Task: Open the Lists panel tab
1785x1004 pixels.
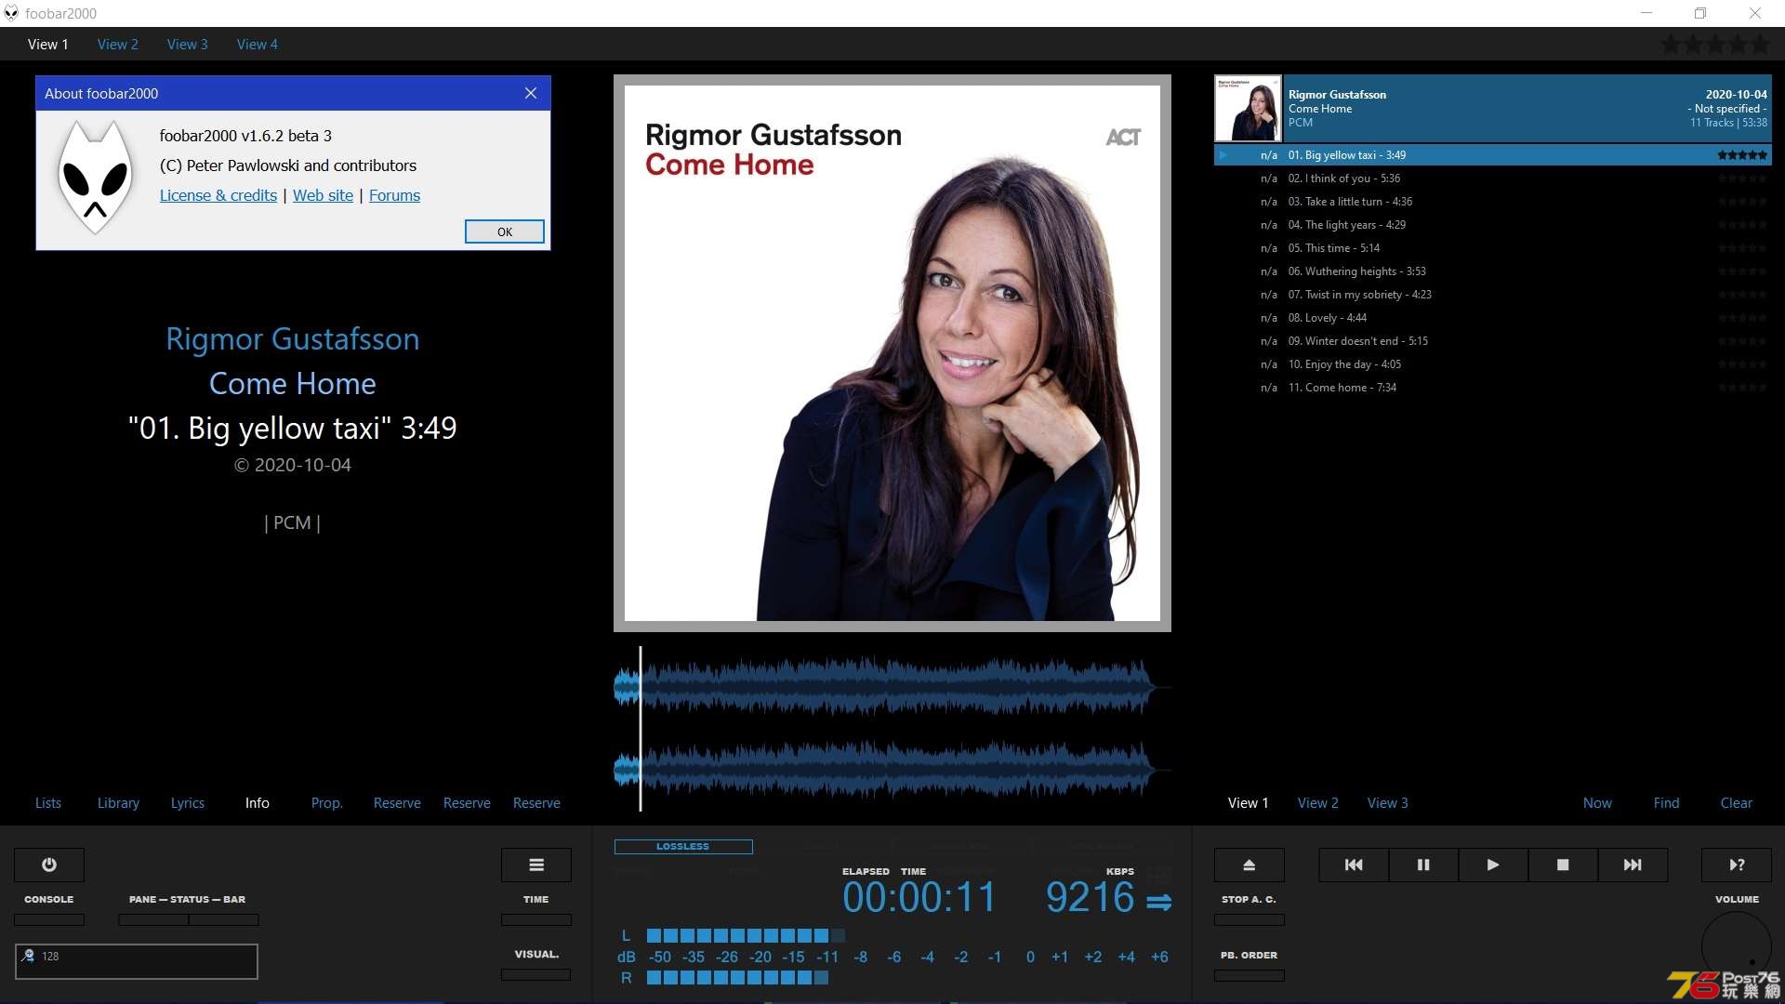Action: coord(48,803)
